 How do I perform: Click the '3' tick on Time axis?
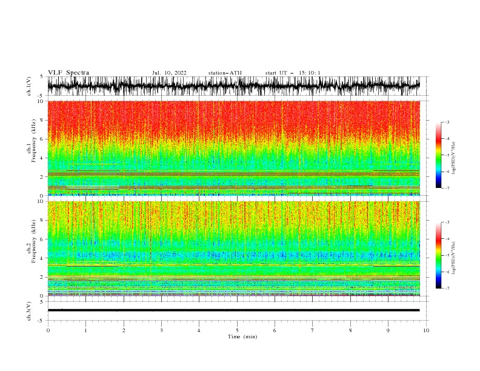tap(161, 330)
